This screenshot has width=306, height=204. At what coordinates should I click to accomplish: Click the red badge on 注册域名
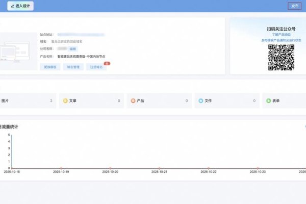click(x=107, y=63)
